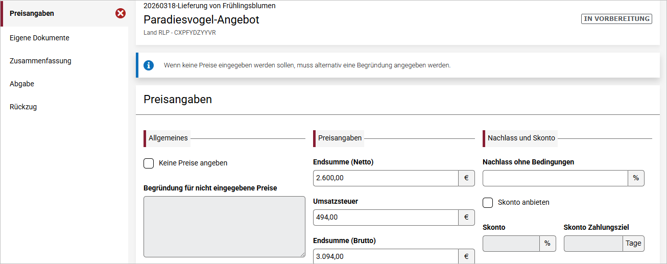The height and width of the screenshot is (264, 667).
Task: Click the euro symbol next to Endsumme (Netto)
Action: [x=466, y=178]
